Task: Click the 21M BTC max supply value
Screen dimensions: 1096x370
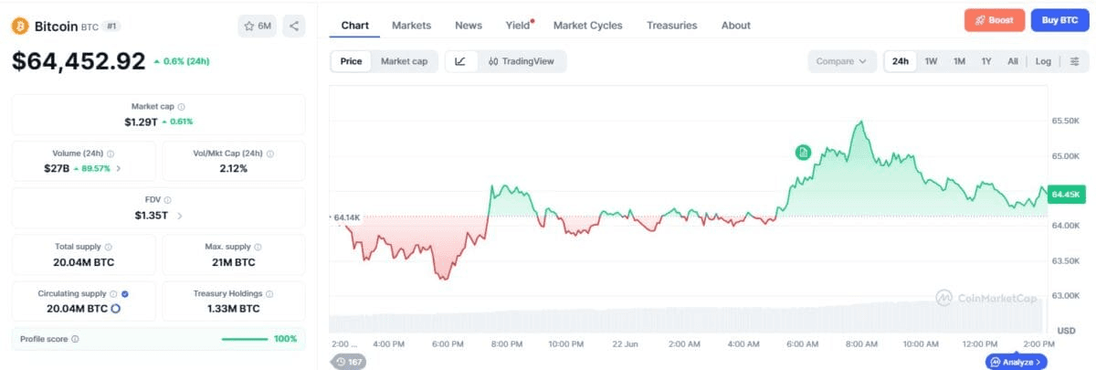Action: pos(233,262)
